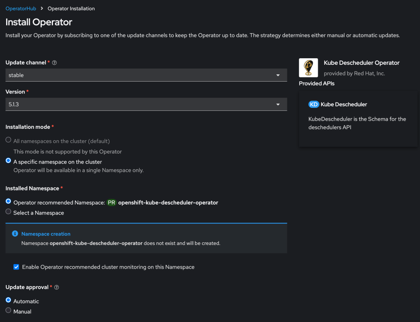
Task: Open the OperatorHub breadcrumb link
Action: click(21, 9)
